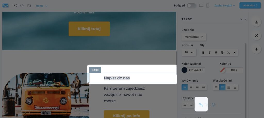Apply bold style to text
This screenshot has height=118, width=264.
point(203,53)
